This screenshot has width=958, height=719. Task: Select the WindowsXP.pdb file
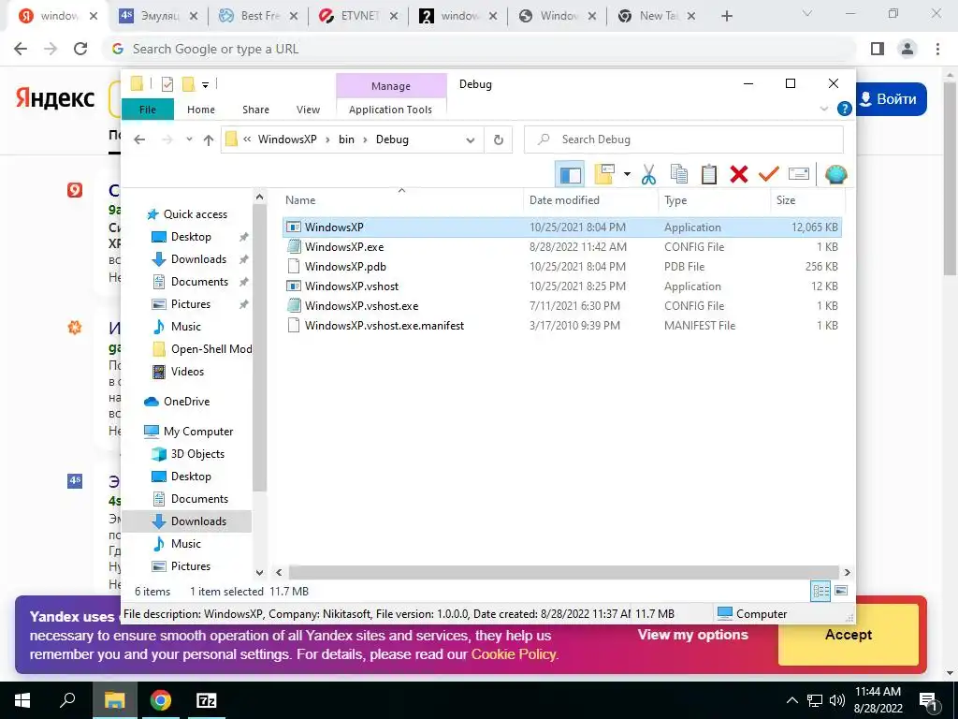coord(562,267)
